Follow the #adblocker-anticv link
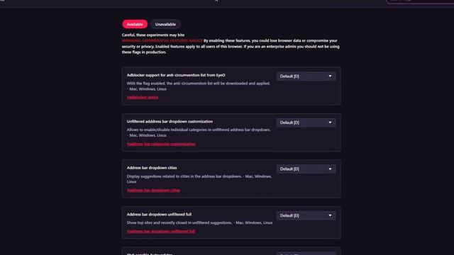The image size is (454, 255). (x=143, y=98)
